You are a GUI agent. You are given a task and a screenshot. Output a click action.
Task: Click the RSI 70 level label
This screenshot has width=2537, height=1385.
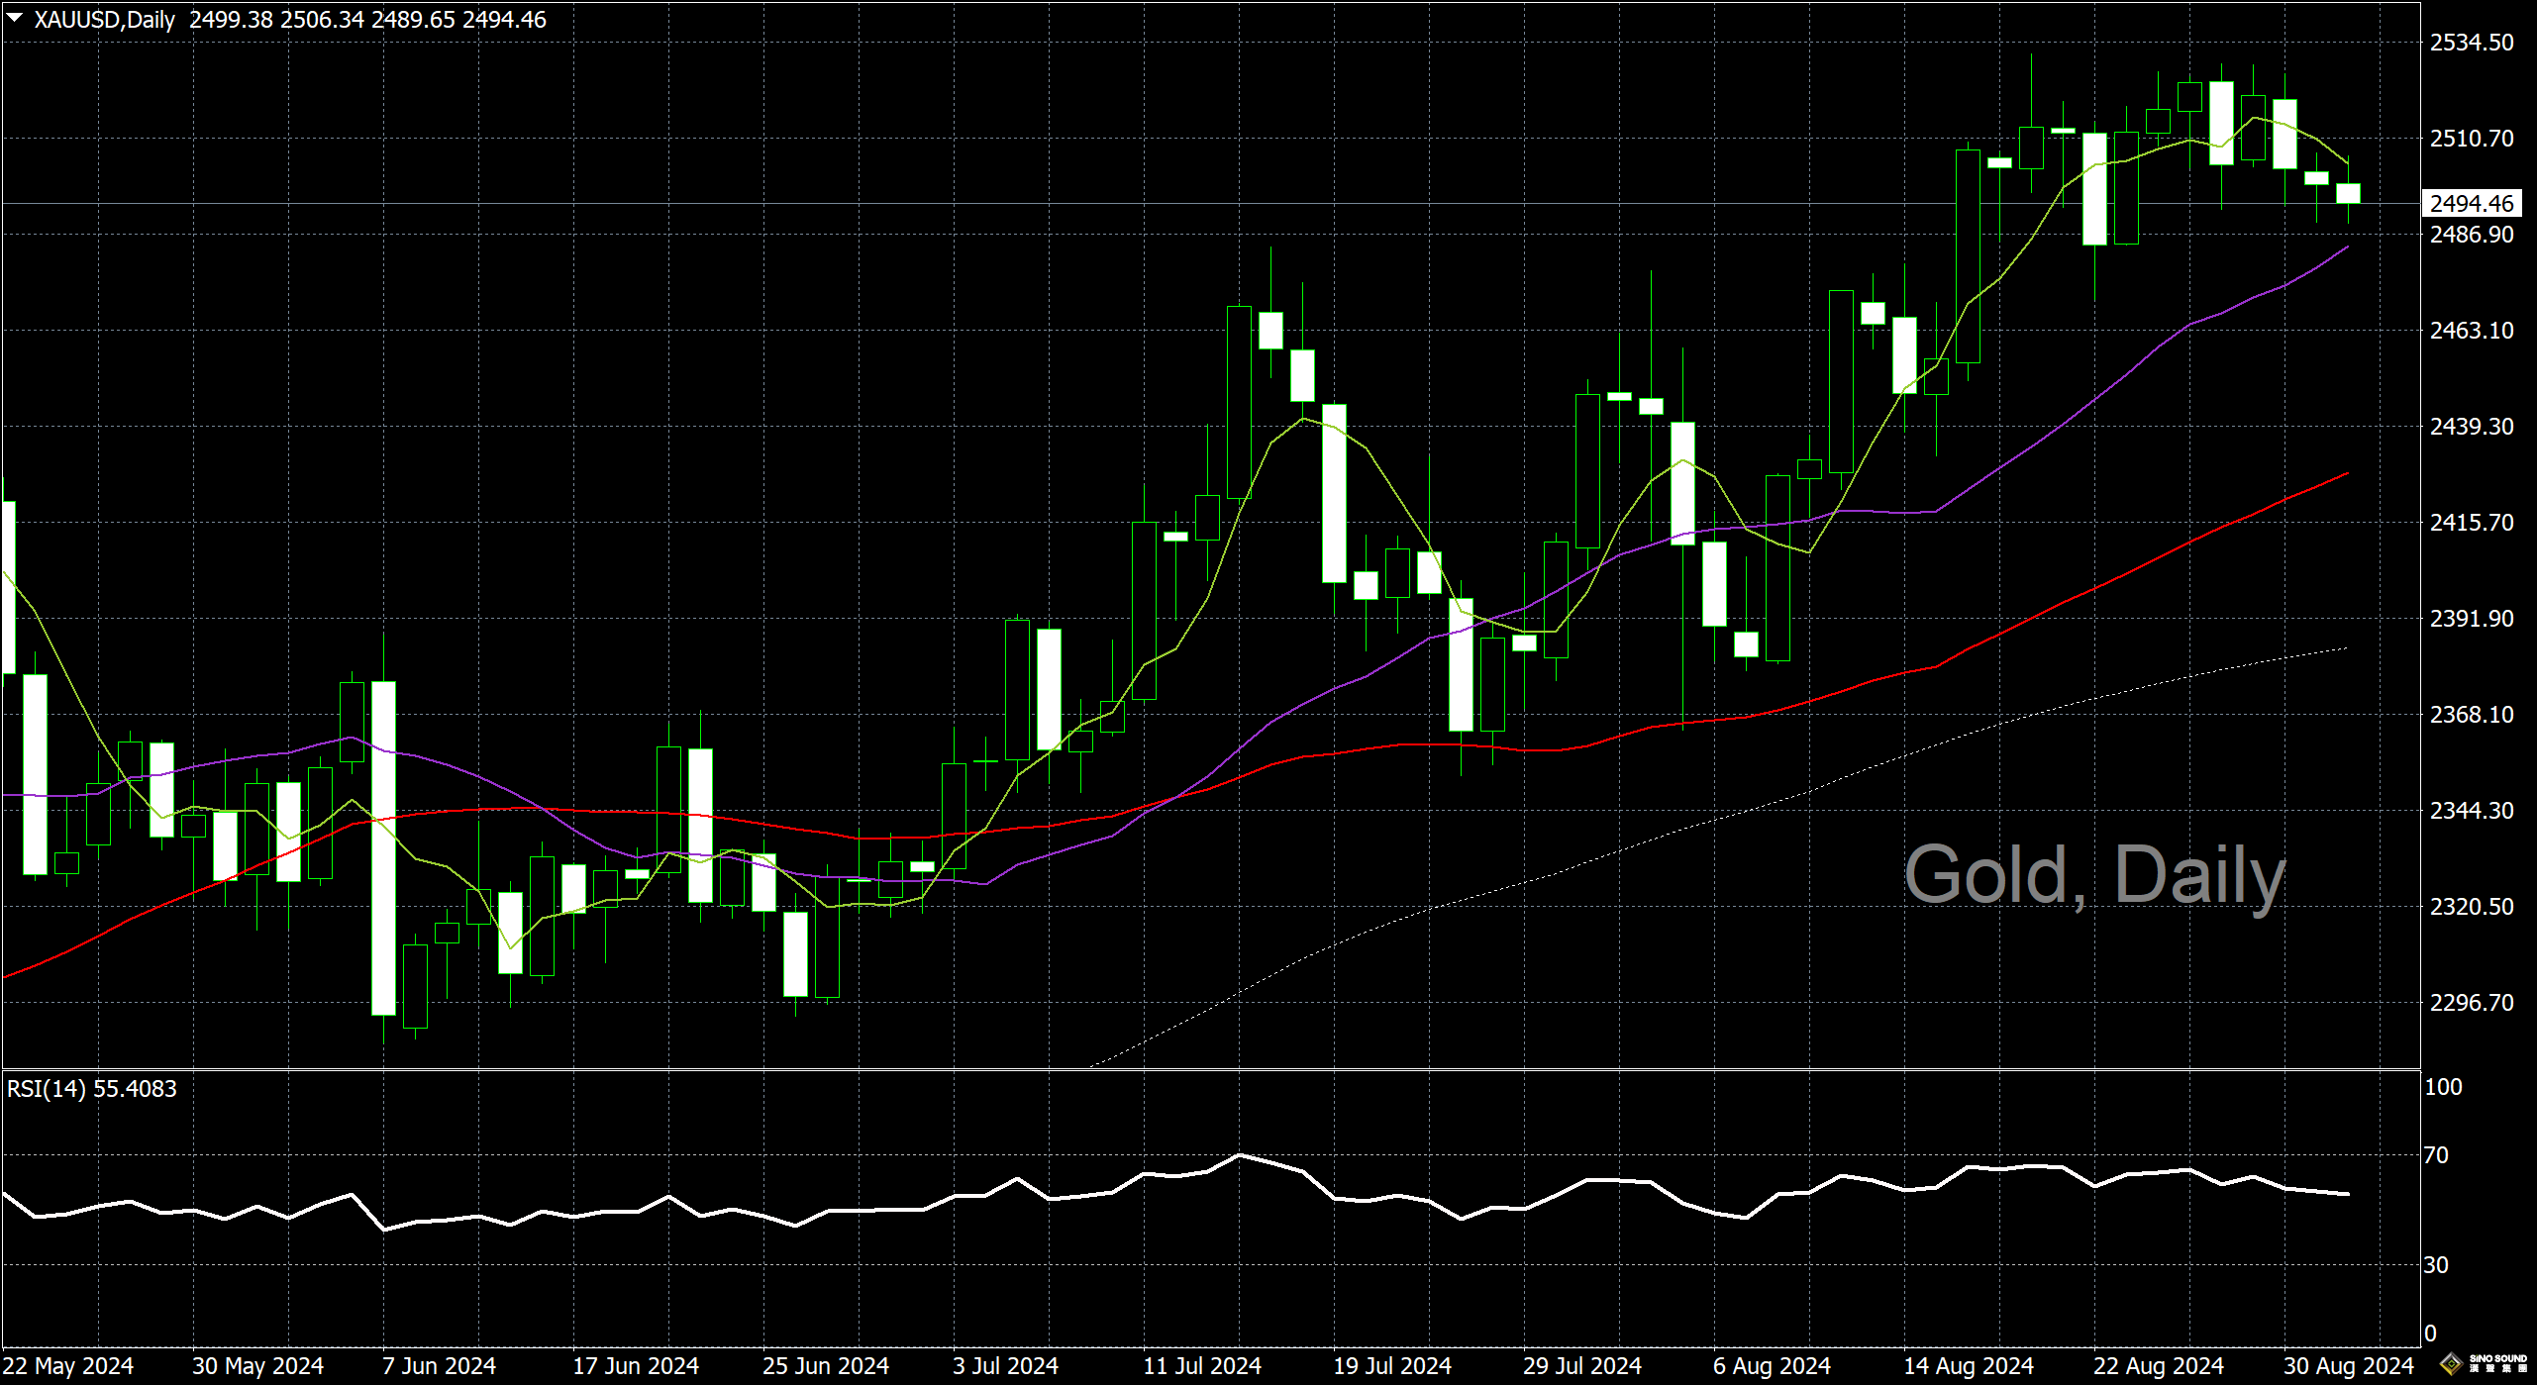click(x=2436, y=1155)
